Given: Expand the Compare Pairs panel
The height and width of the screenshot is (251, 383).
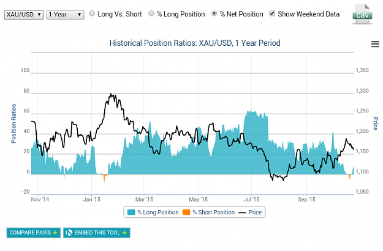Looking at the screenshot, I should [34, 233].
